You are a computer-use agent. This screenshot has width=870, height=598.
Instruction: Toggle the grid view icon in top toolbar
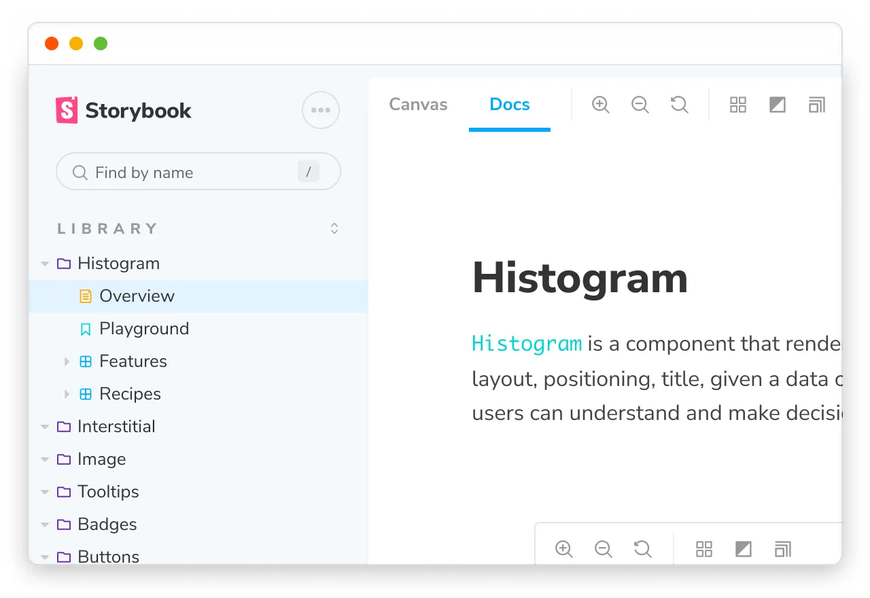[737, 105]
